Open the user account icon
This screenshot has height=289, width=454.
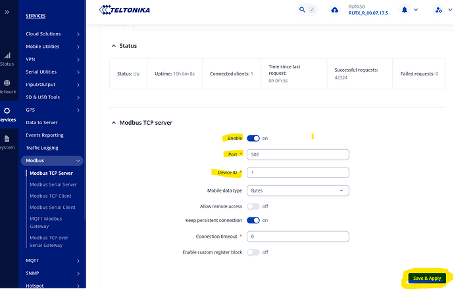(x=439, y=10)
